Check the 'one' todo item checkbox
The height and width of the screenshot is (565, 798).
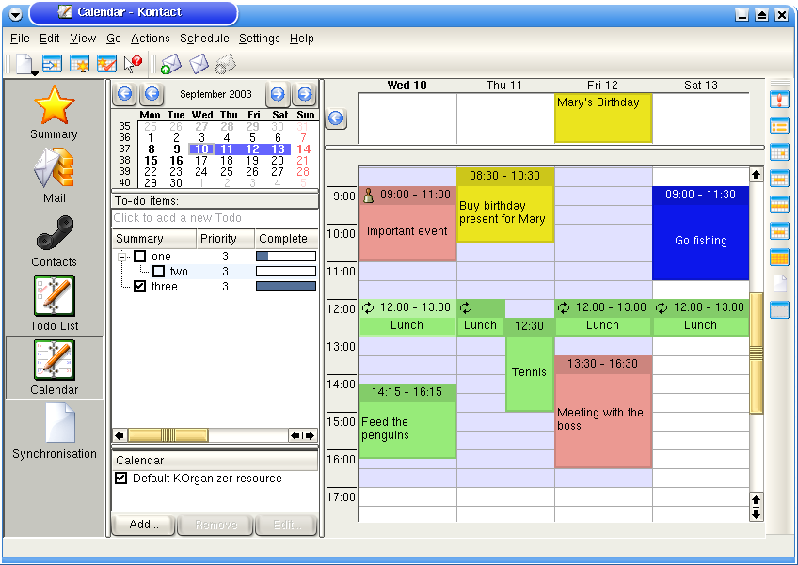(140, 257)
